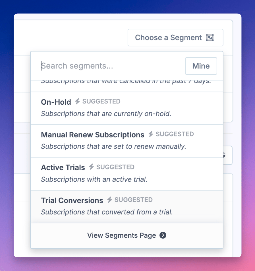Click the arrow circle icon after View Segments Page

point(163,235)
